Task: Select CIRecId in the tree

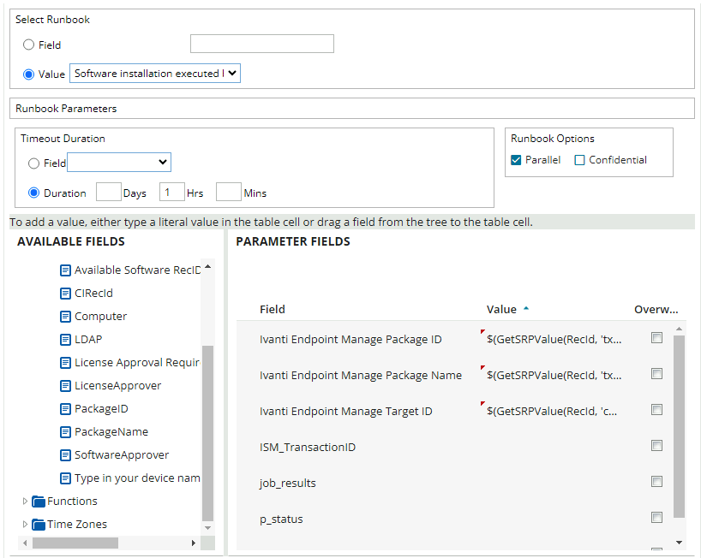Action: click(x=93, y=294)
